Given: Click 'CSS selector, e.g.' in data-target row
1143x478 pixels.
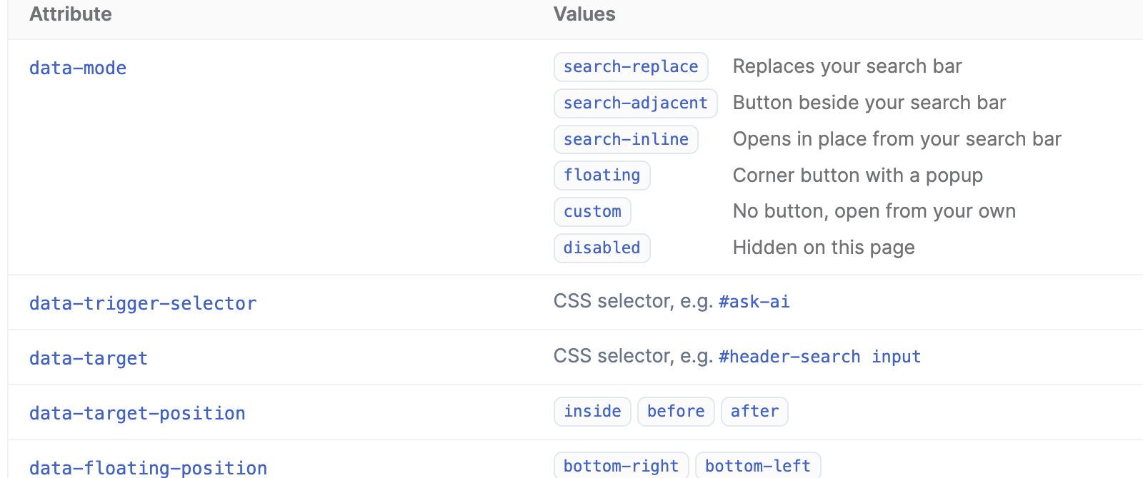Looking at the screenshot, I should (634, 356).
